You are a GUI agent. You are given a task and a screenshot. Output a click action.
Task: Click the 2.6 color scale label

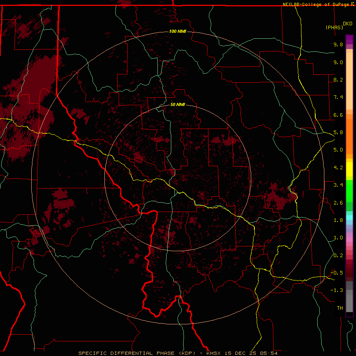coord(338,203)
